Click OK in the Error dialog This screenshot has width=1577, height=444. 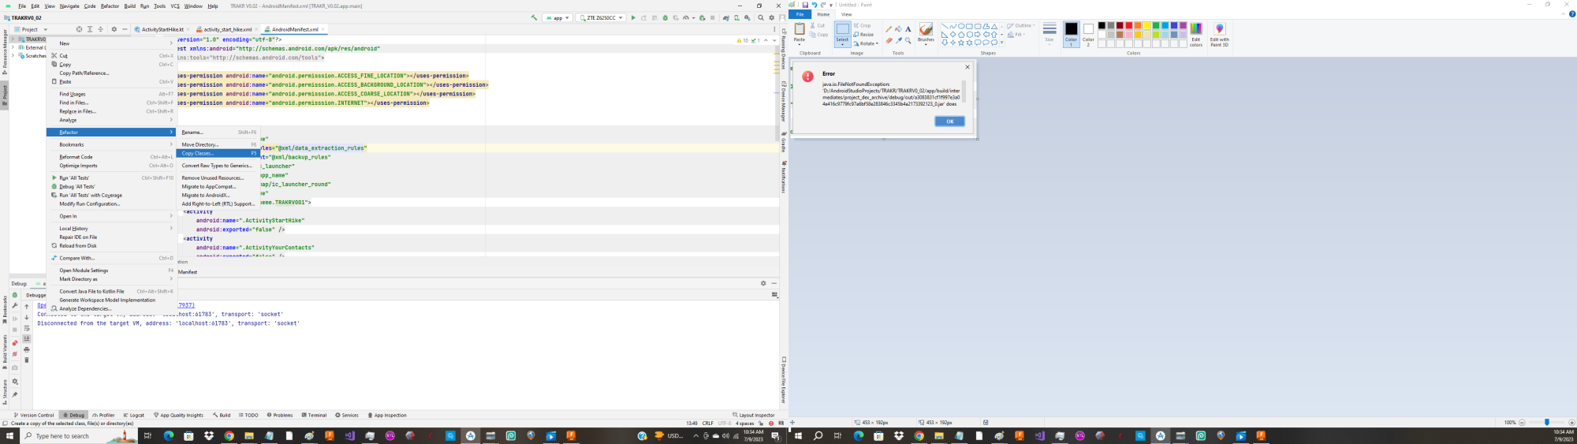(x=949, y=121)
